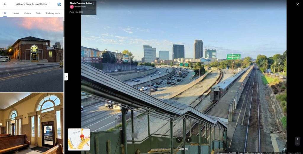This screenshot has height=154, width=303.
Task: Go back using the left arrow icon
Action: pyautogui.click(x=5, y=4)
